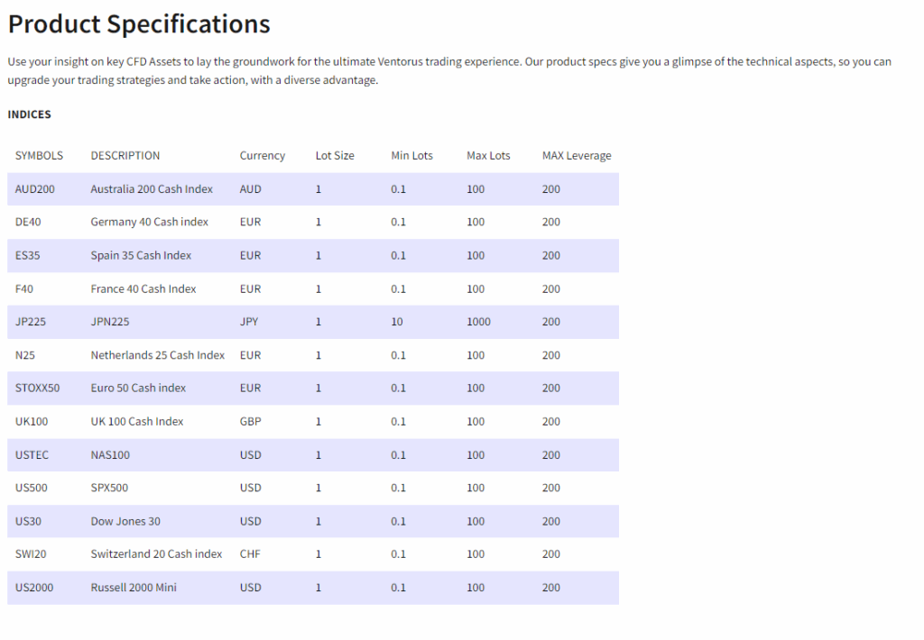Click the MAX Leverage column header
Image resolution: width=924 pixels, height=640 pixels.
pyautogui.click(x=577, y=156)
